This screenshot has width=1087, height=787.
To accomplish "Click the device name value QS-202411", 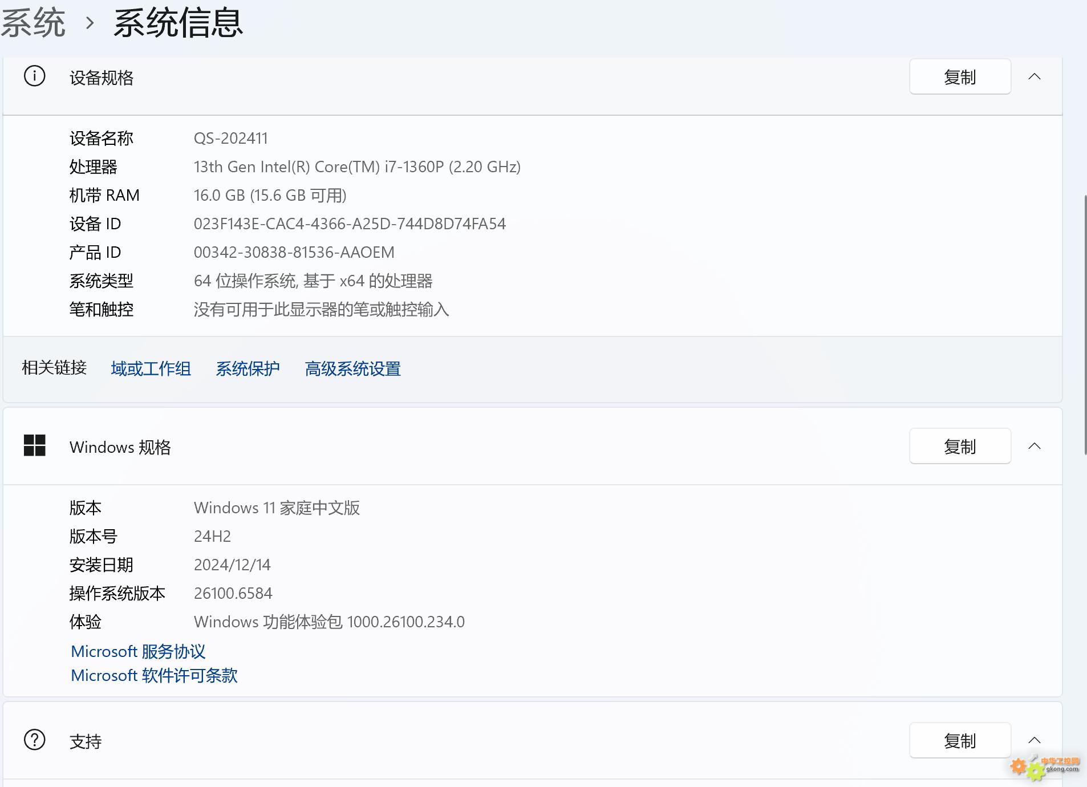I will pos(230,138).
